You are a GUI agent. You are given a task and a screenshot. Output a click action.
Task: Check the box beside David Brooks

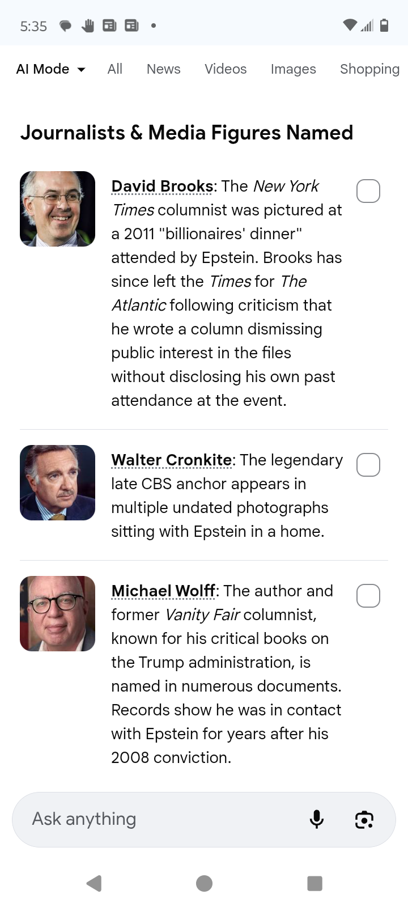tap(368, 191)
